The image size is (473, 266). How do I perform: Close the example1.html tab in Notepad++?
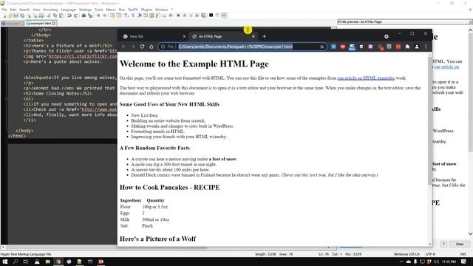[x=54, y=23]
